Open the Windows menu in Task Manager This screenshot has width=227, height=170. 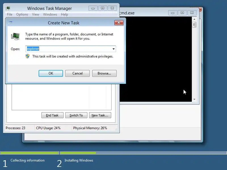click(50, 14)
